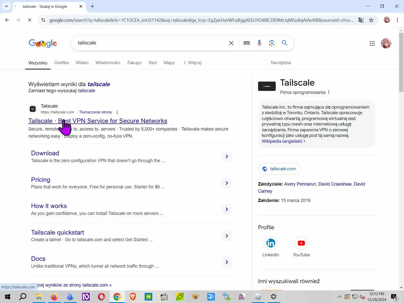
Task: Focus the Google search input field
Action: click(x=151, y=43)
